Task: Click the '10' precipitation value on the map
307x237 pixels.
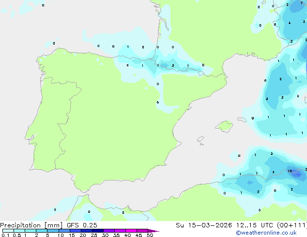Action: (290, 171)
